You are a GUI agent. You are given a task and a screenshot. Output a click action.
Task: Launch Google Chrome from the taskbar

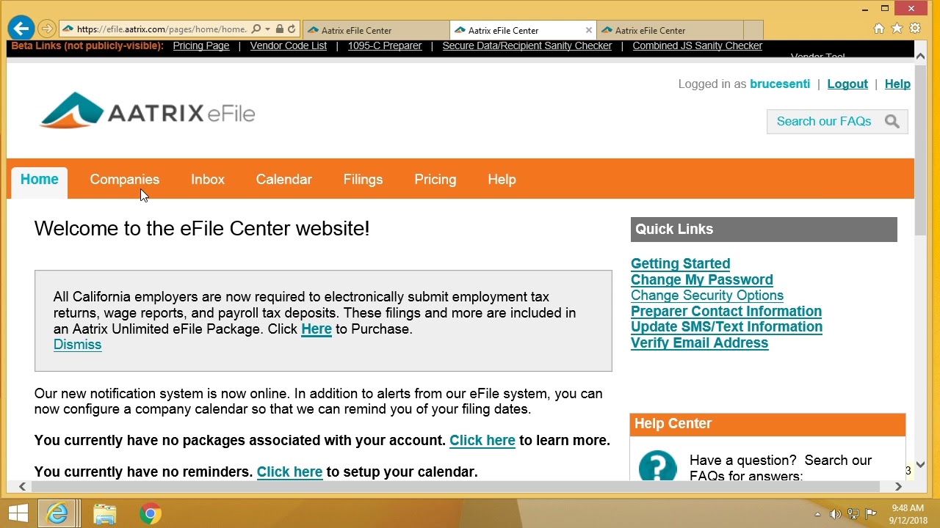[x=151, y=513]
